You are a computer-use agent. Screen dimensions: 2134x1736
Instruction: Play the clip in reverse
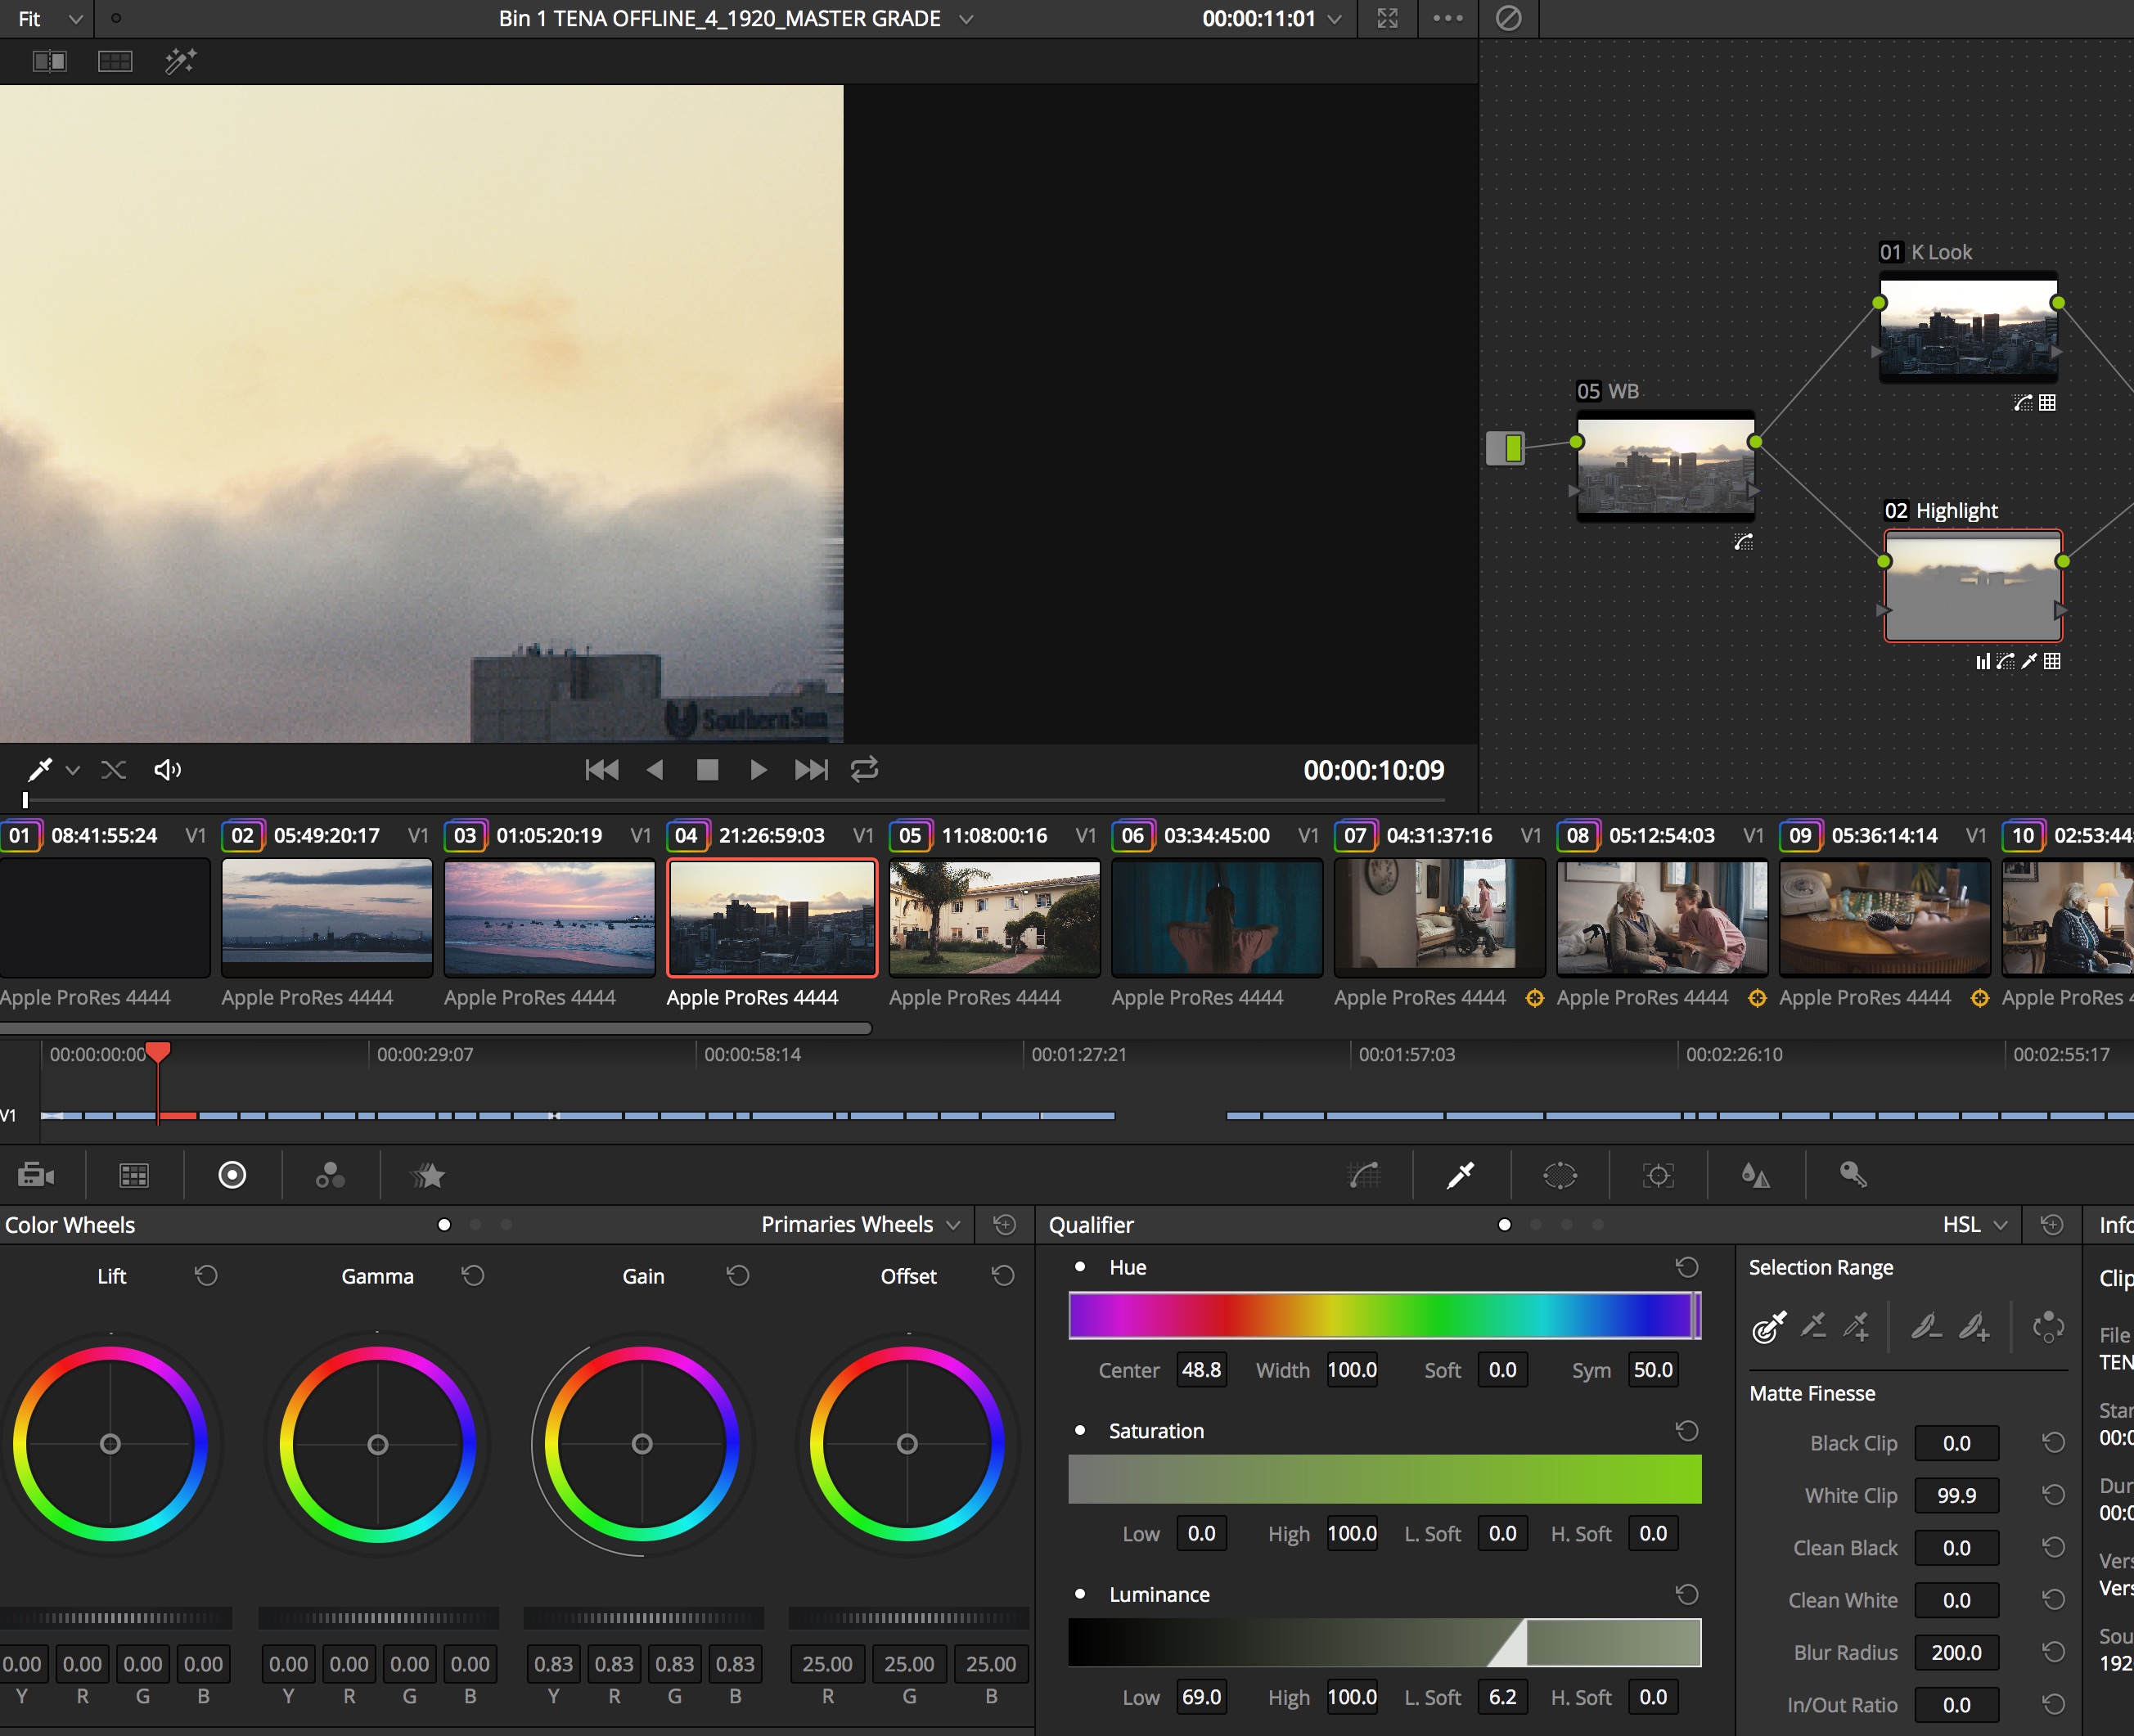click(x=655, y=769)
